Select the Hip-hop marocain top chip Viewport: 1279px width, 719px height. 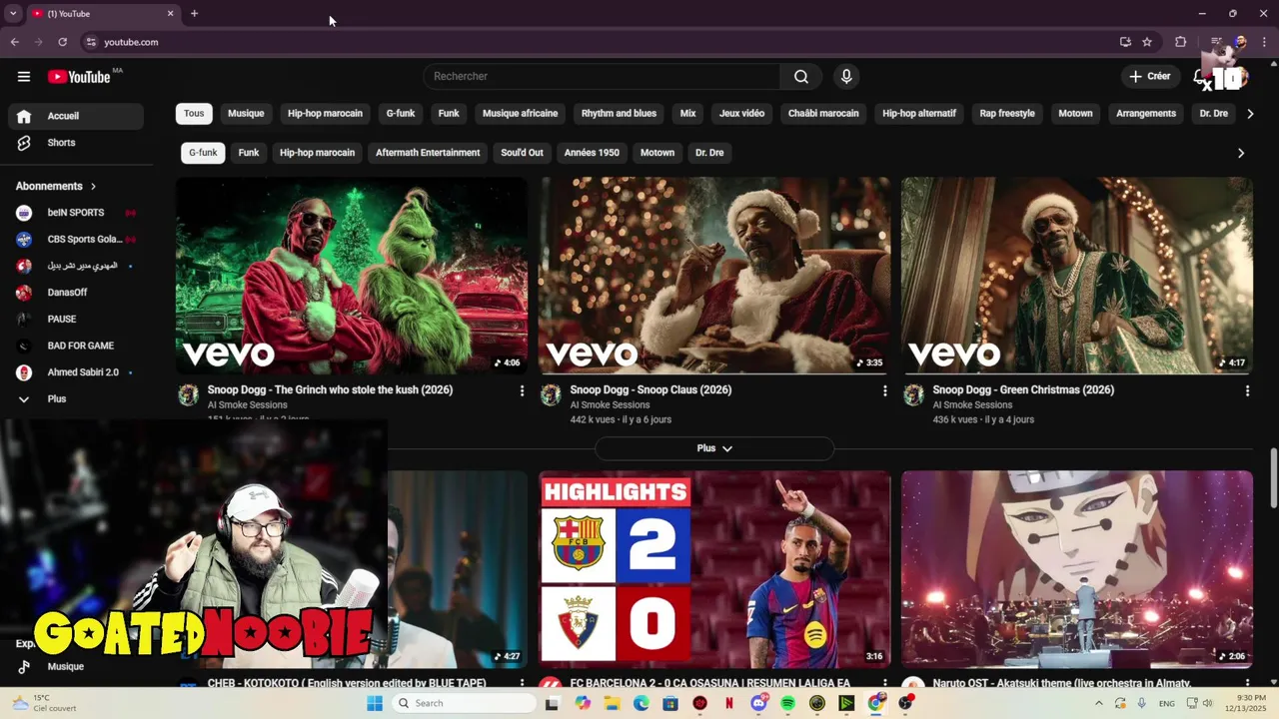point(325,114)
